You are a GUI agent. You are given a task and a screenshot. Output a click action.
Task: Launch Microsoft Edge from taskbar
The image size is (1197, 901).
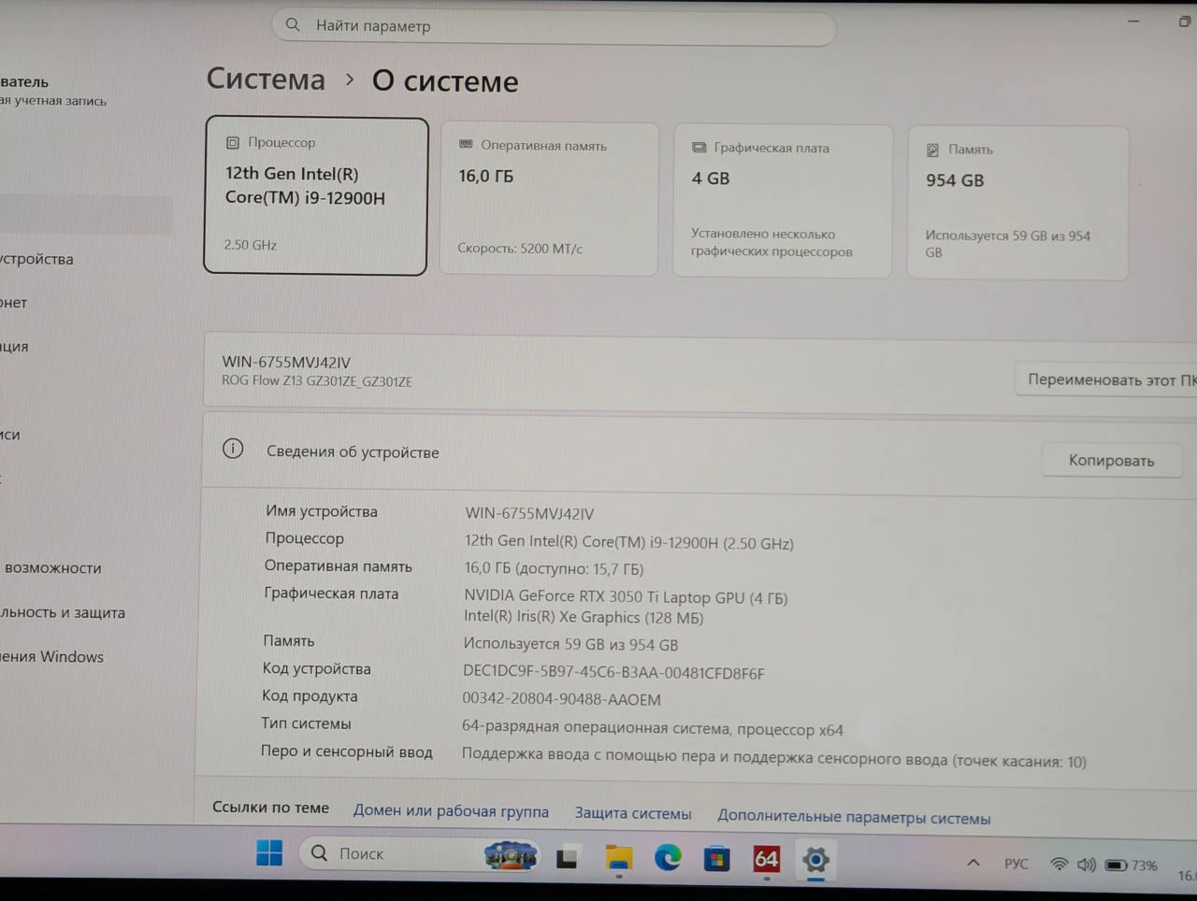668,857
